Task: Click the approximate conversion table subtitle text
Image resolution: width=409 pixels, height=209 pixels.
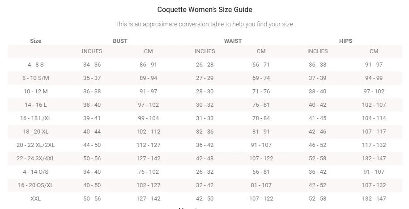Action: [205, 24]
